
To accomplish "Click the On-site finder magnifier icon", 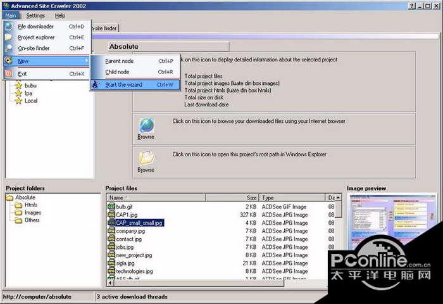I will (x=9, y=48).
